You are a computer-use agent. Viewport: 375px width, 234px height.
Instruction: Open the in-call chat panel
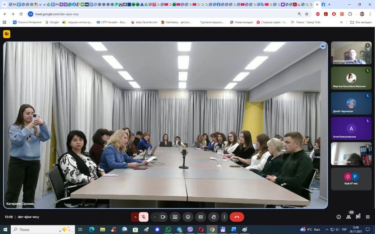coord(358,217)
